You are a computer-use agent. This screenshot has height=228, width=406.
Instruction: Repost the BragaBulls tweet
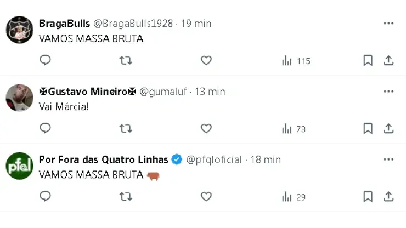[126, 60]
